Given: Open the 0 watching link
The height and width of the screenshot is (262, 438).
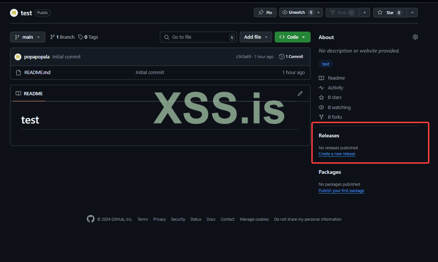Looking at the screenshot, I should [339, 107].
